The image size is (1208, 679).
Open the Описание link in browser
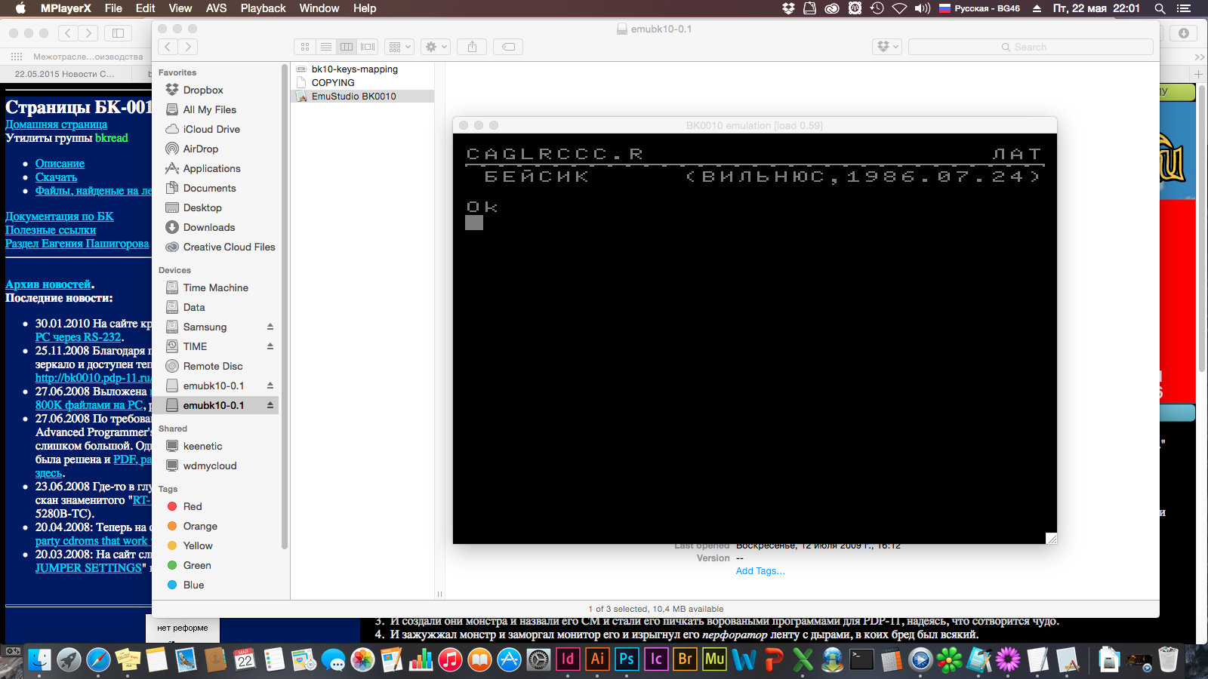pos(60,164)
